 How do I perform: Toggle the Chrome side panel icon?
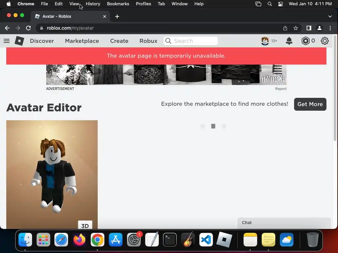[309, 28]
